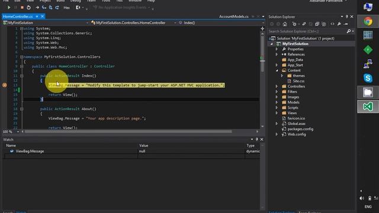Expand the Models folder
Screen dimensions: 379x213
point(277,102)
